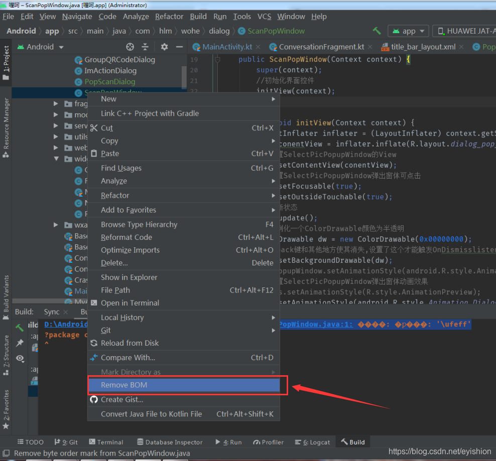496x461 pixels.
Task: Open the Android project view dropdown
Action: [41, 47]
